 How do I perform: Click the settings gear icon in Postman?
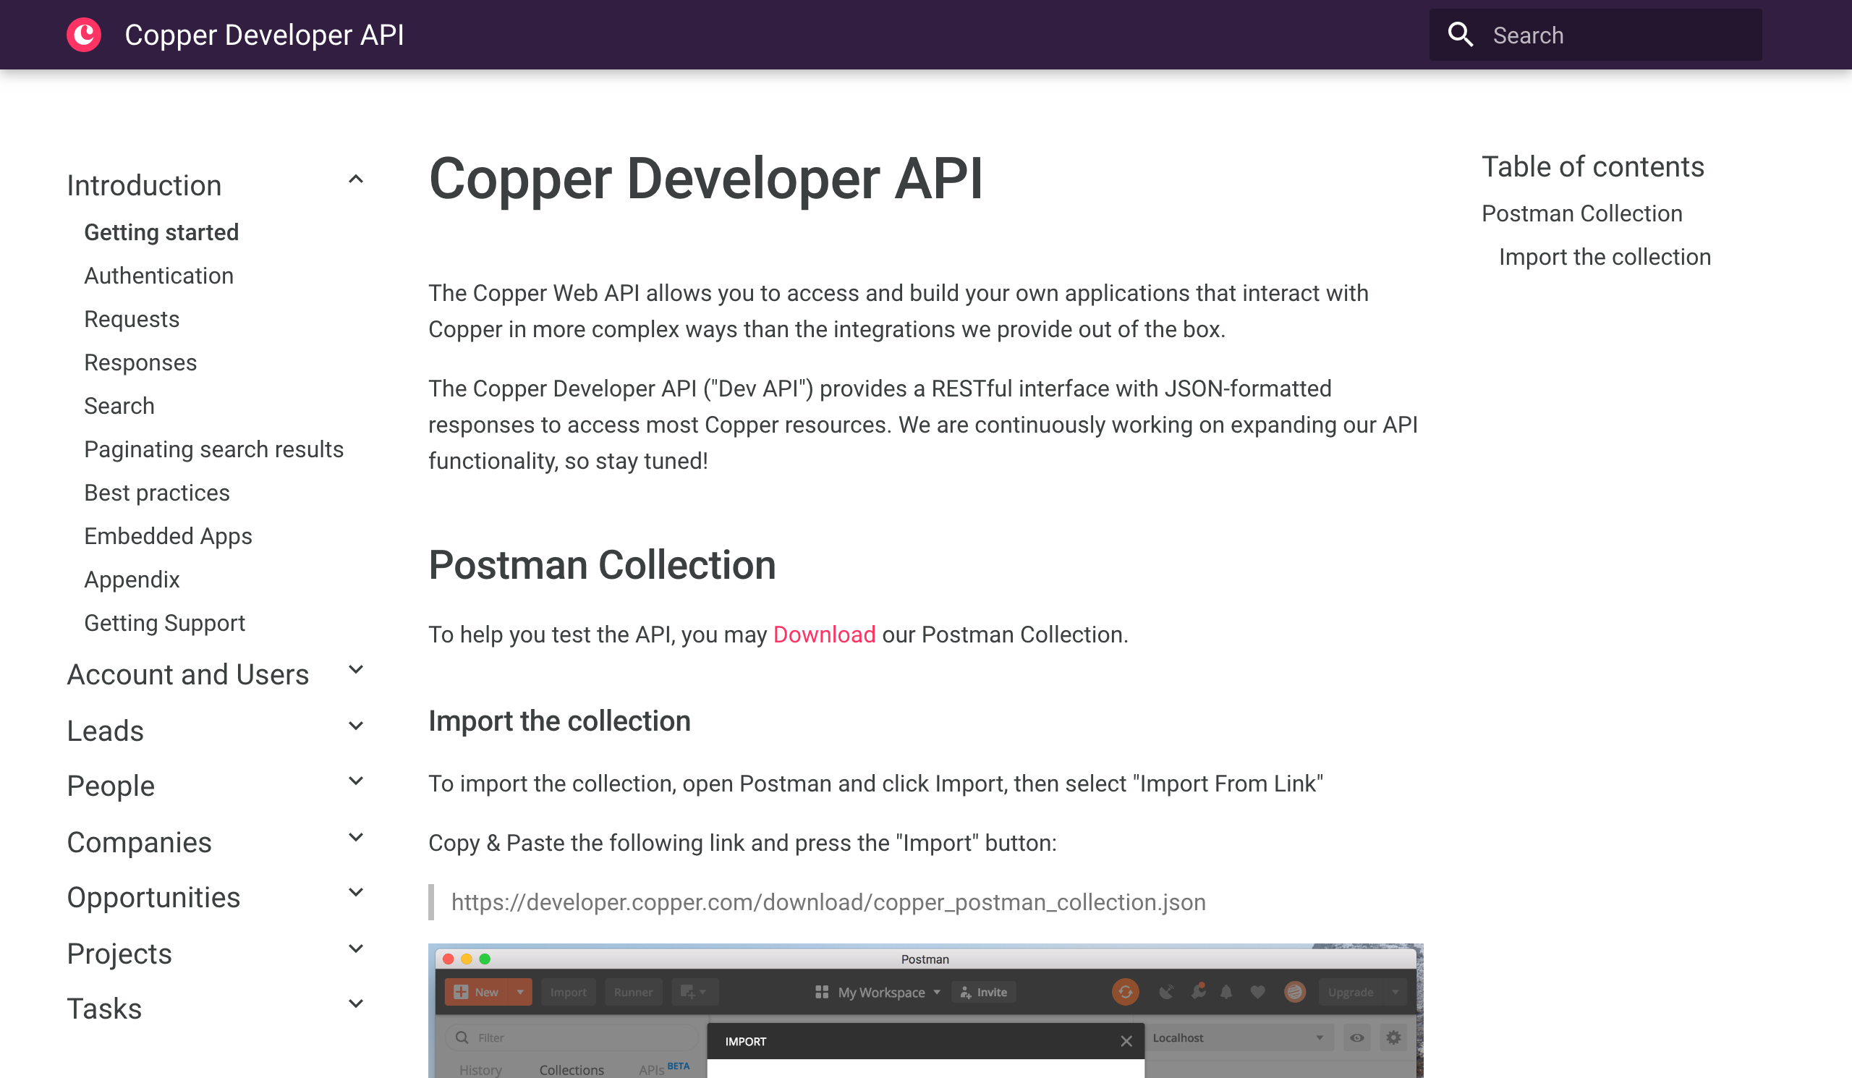click(1393, 1037)
